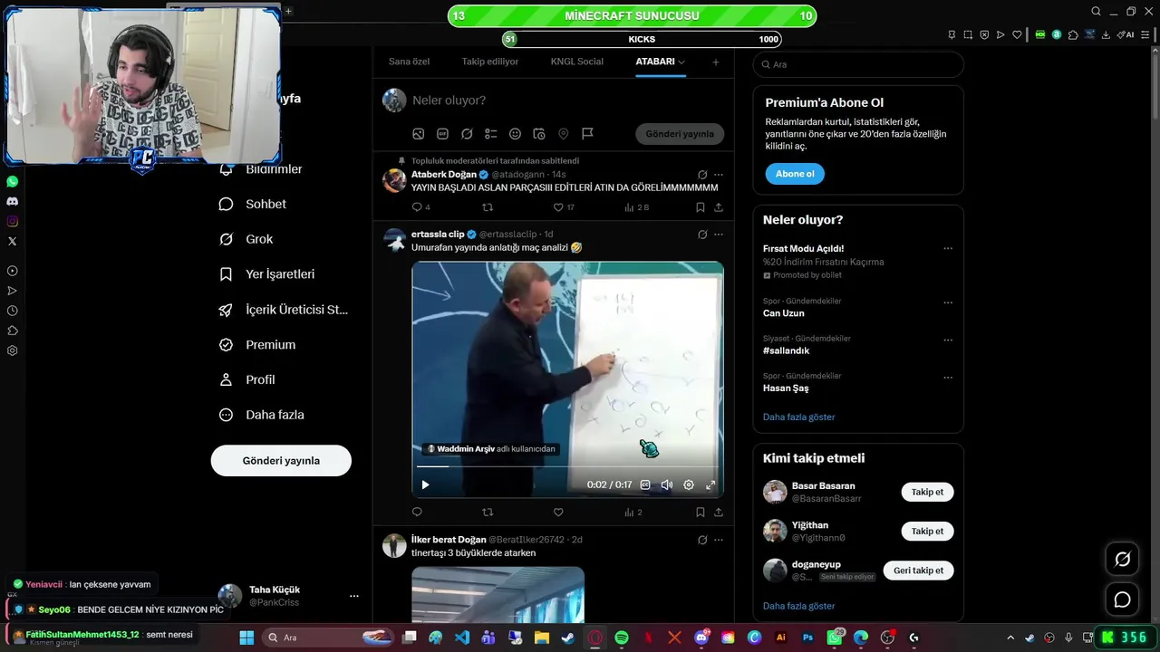Reply to Ataberk Doğan's pinned post
This screenshot has height=652, width=1160.
[x=417, y=207]
